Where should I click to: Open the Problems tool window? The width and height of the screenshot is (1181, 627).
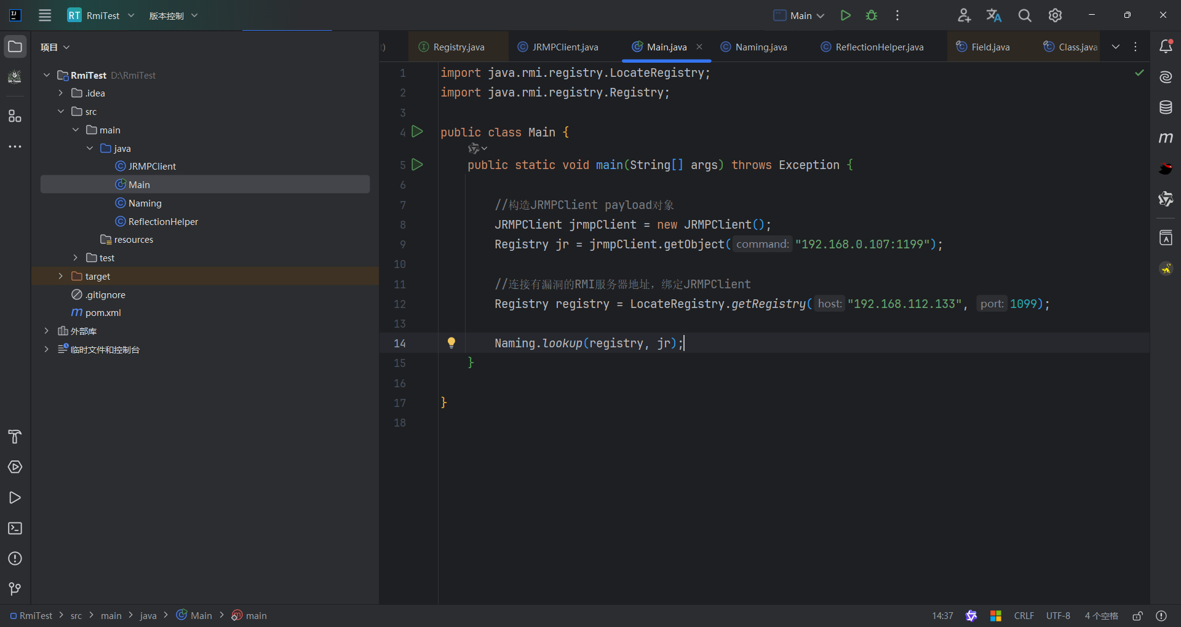coord(15,558)
